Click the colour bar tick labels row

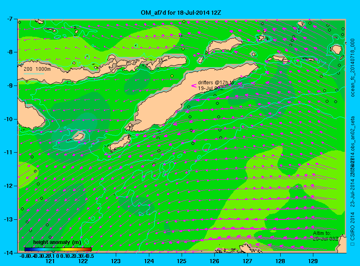click(57, 256)
